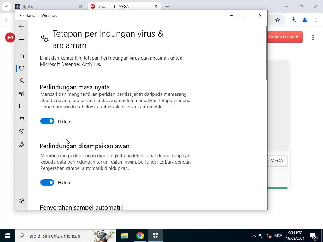Click the MSA input language indicator

(278, 236)
